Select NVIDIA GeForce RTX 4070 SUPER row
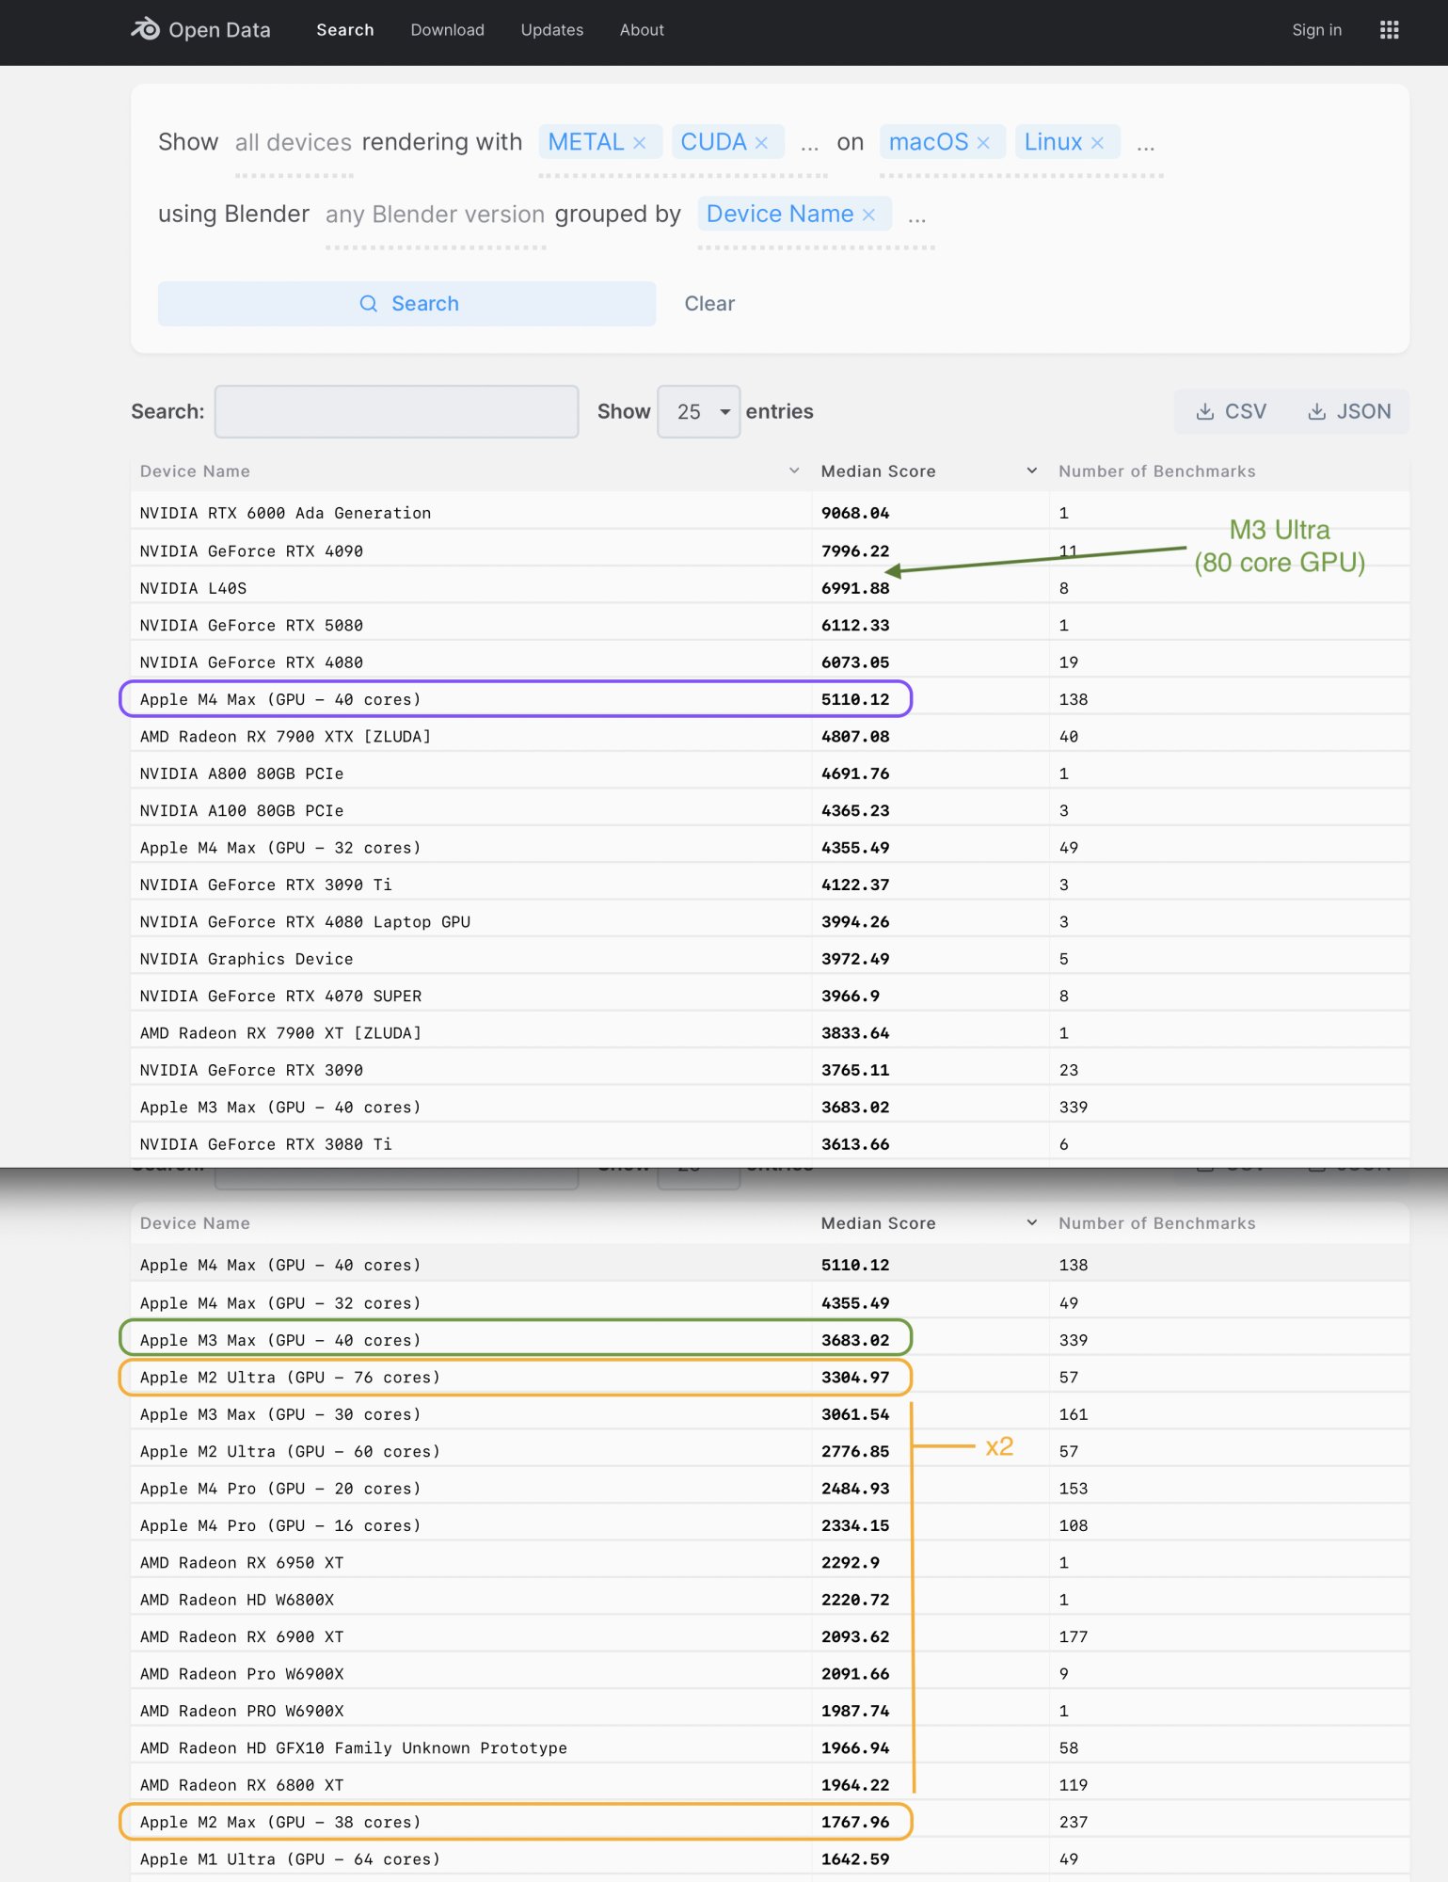Image resolution: width=1448 pixels, height=1882 pixels. point(770,996)
